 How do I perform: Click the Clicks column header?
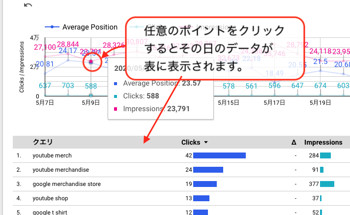click(191, 142)
